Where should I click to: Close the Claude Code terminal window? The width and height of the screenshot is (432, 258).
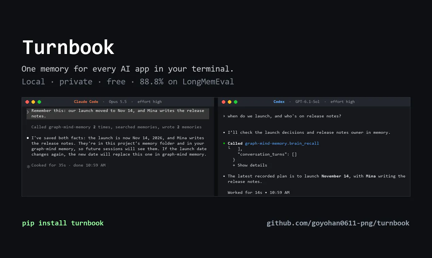27,102
